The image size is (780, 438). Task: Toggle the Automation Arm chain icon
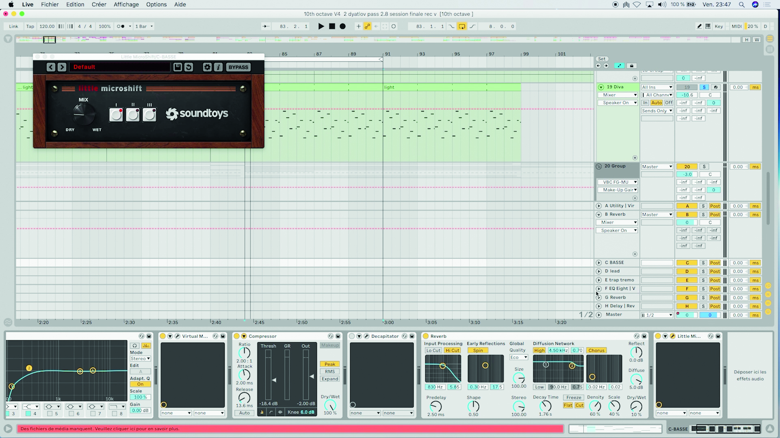tap(367, 26)
